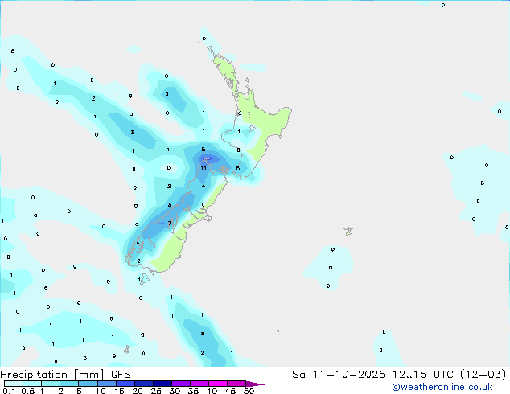Screen dimensions: 510x394
Task: Pick the 15–20 mm legend swatch
Action: [125, 384]
